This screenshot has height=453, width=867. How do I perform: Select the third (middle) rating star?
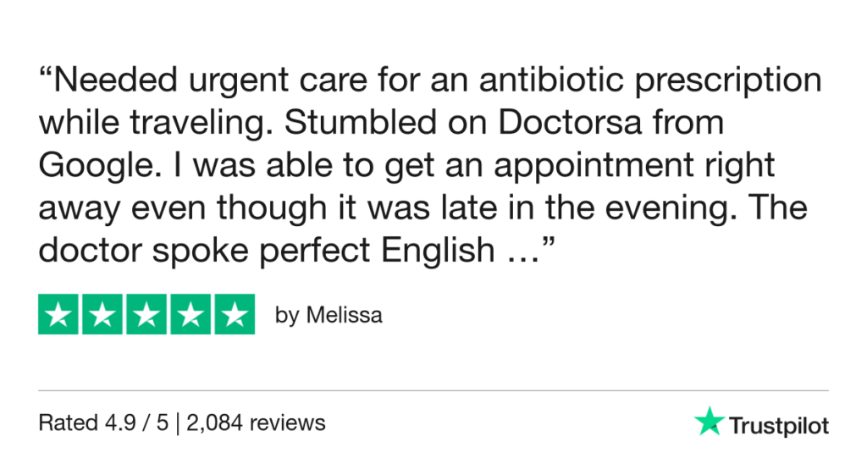[x=146, y=314]
